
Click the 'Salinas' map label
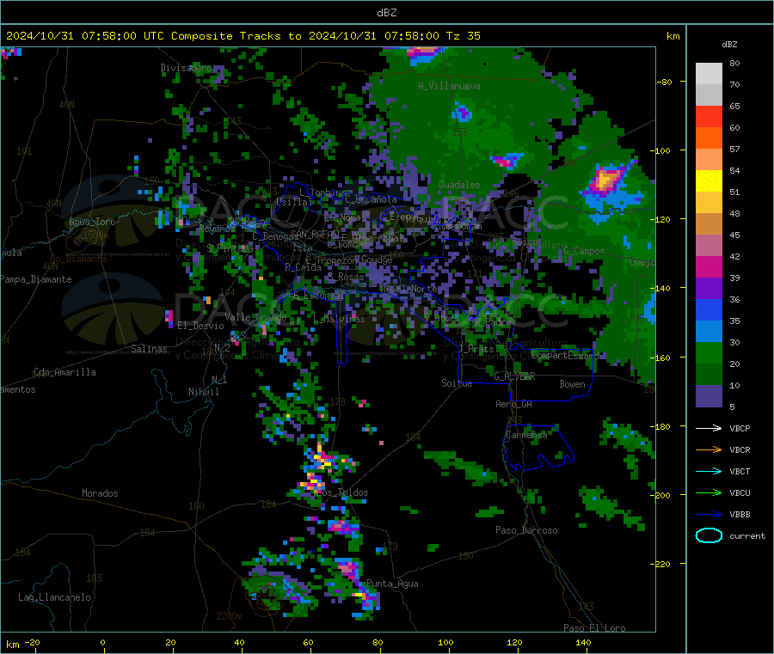tap(149, 349)
